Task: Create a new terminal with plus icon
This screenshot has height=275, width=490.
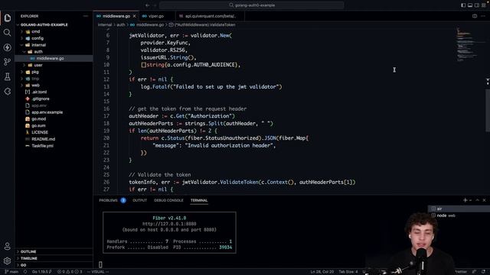Action: [x=465, y=200]
